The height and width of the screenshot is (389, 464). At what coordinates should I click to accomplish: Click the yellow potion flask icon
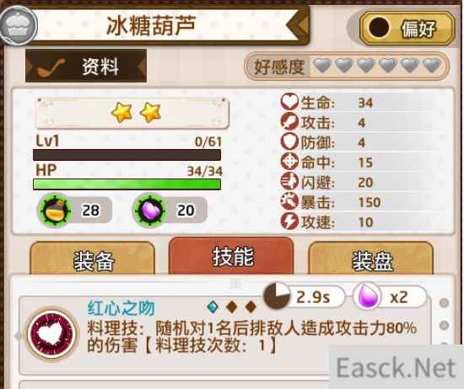click(54, 210)
